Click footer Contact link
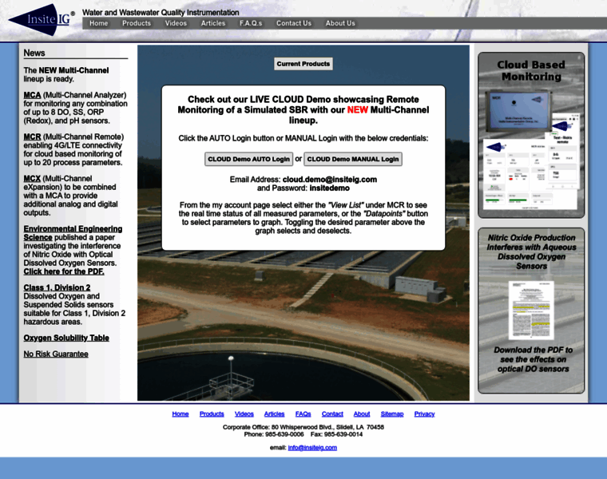Image resolution: width=607 pixels, height=479 pixels. click(x=332, y=414)
